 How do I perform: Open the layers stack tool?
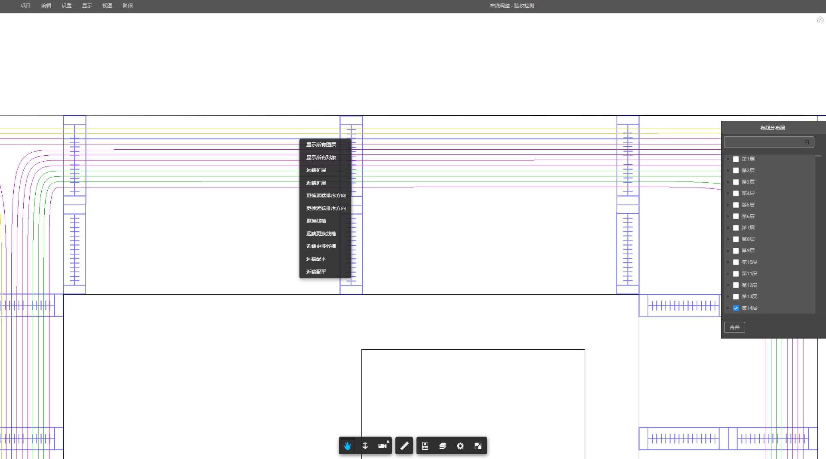(x=443, y=446)
